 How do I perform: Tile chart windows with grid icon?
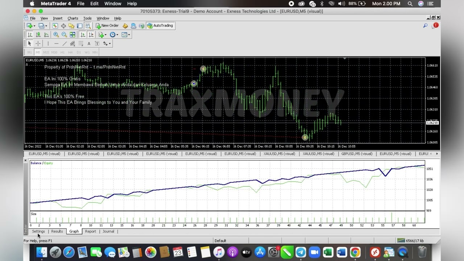click(72, 35)
